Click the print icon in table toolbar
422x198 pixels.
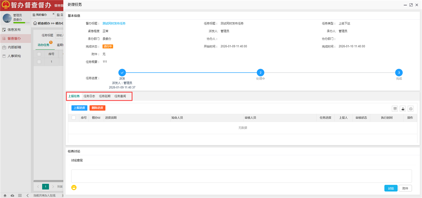(410, 109)
